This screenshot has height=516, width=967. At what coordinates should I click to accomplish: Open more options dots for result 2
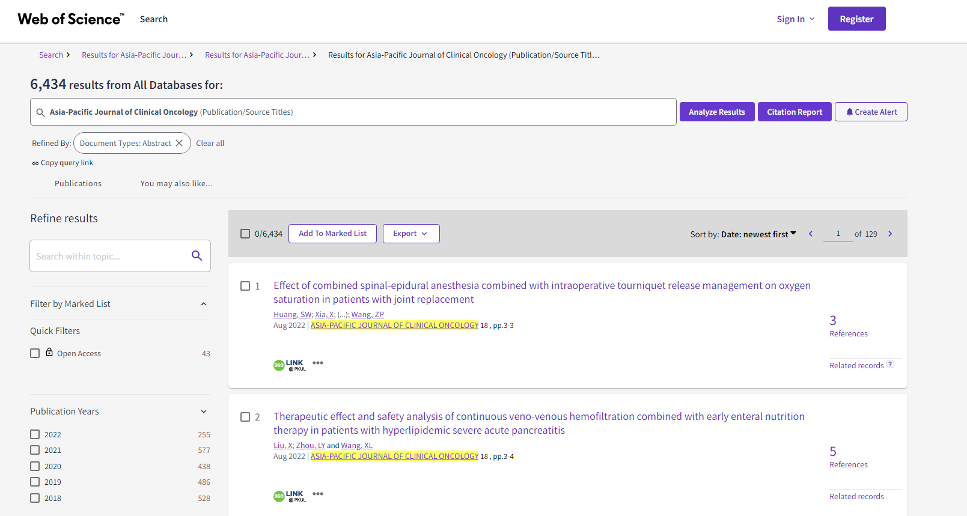[318, 494]
